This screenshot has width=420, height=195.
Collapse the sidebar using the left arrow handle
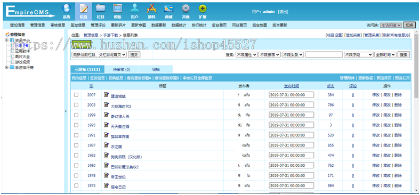pyautogui.click(x=66, y=111)
